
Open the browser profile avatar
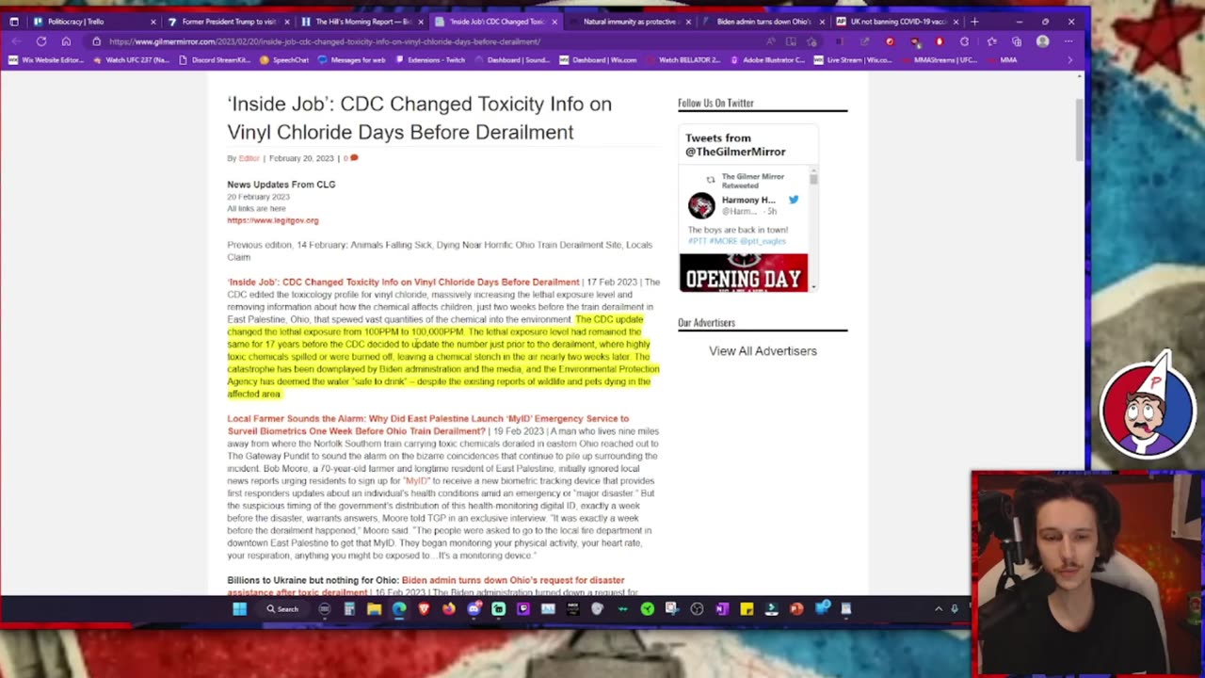tap(1042, 41)
